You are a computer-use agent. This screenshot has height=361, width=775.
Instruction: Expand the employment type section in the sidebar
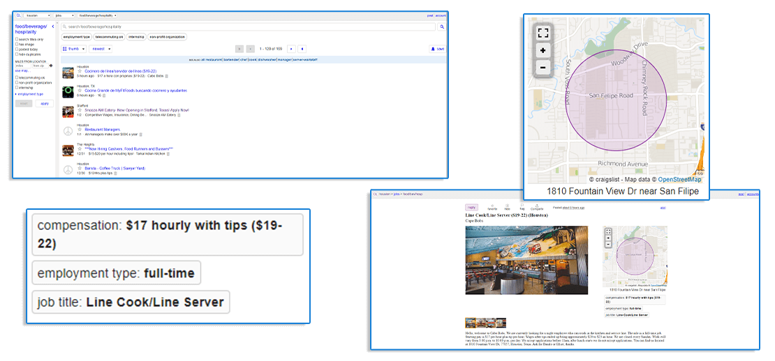coord(29,94)
